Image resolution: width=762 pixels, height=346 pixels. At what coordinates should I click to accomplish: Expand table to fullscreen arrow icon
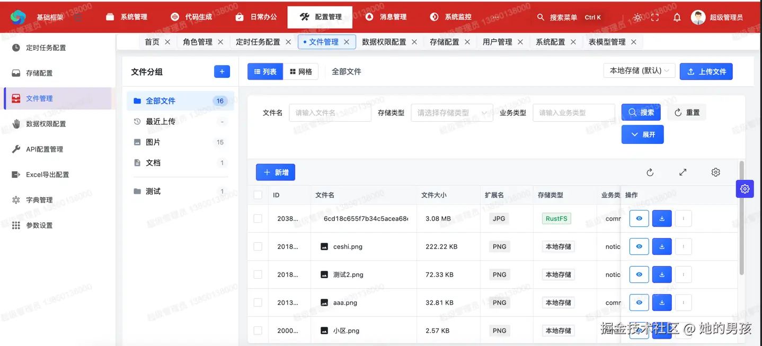pos(683,172)
